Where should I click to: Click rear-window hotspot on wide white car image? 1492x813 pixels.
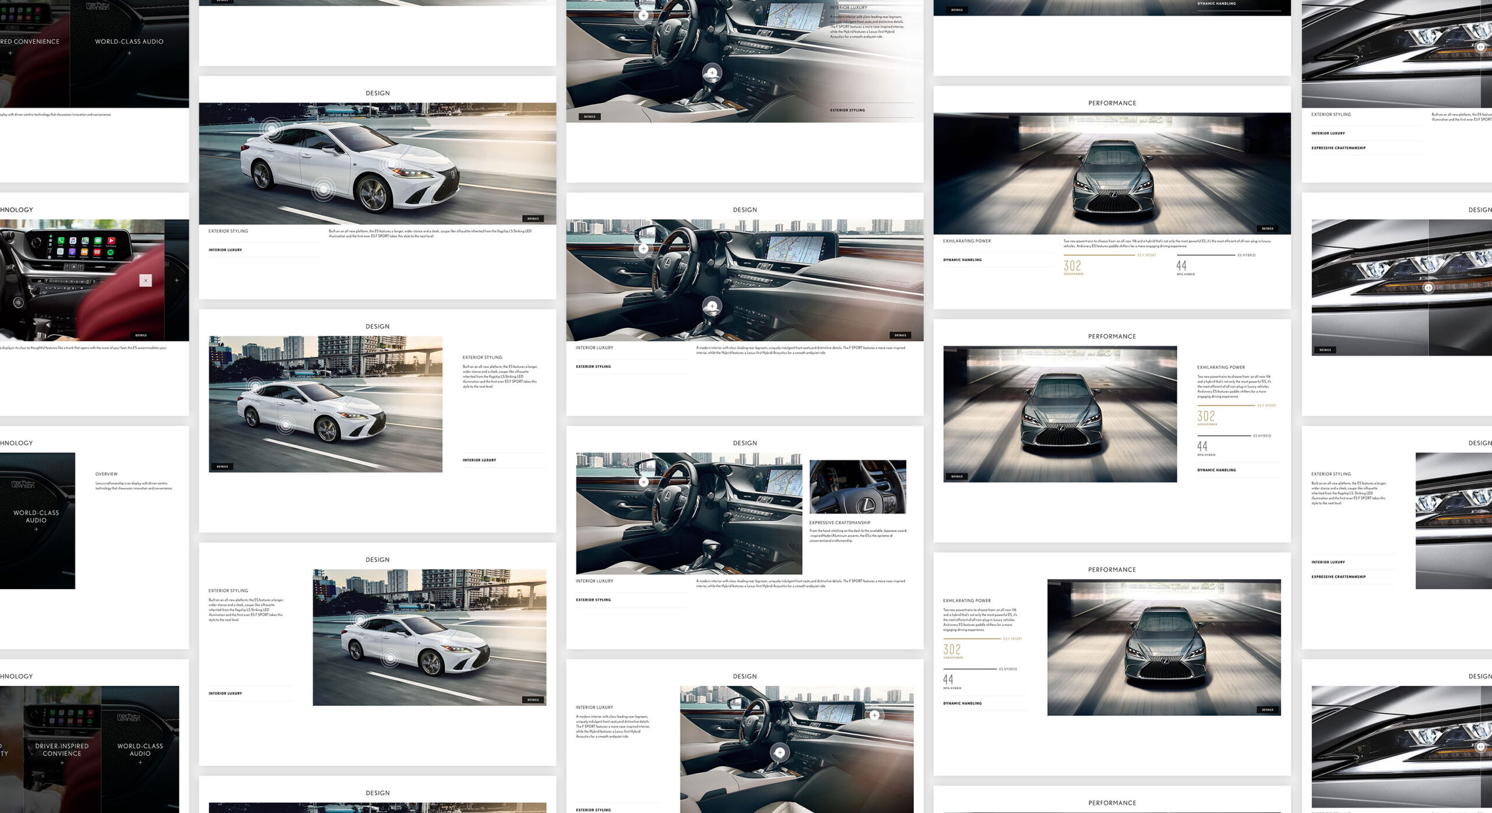click(x=271, y=129)
